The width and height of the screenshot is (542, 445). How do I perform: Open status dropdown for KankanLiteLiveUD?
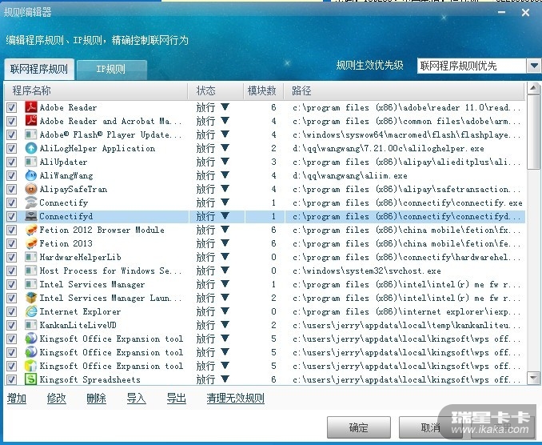(x=225, y=325)
